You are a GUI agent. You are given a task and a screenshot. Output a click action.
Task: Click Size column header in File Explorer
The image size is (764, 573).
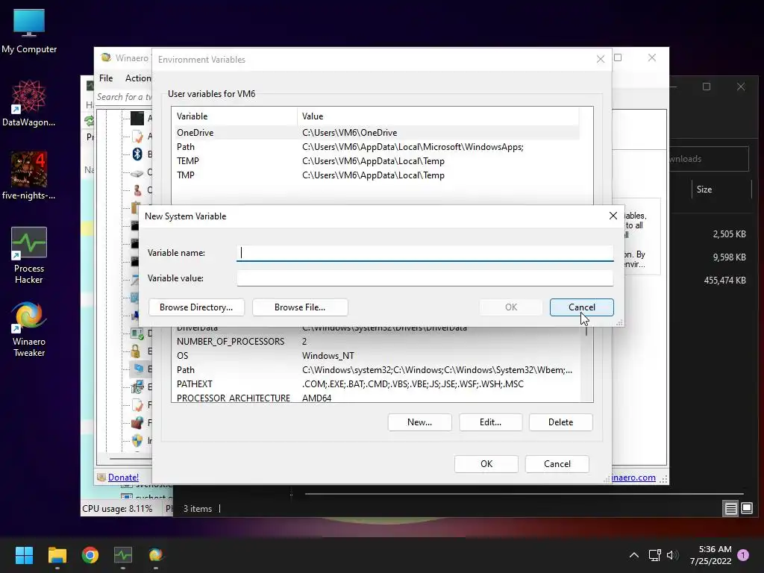pos(704,190)
